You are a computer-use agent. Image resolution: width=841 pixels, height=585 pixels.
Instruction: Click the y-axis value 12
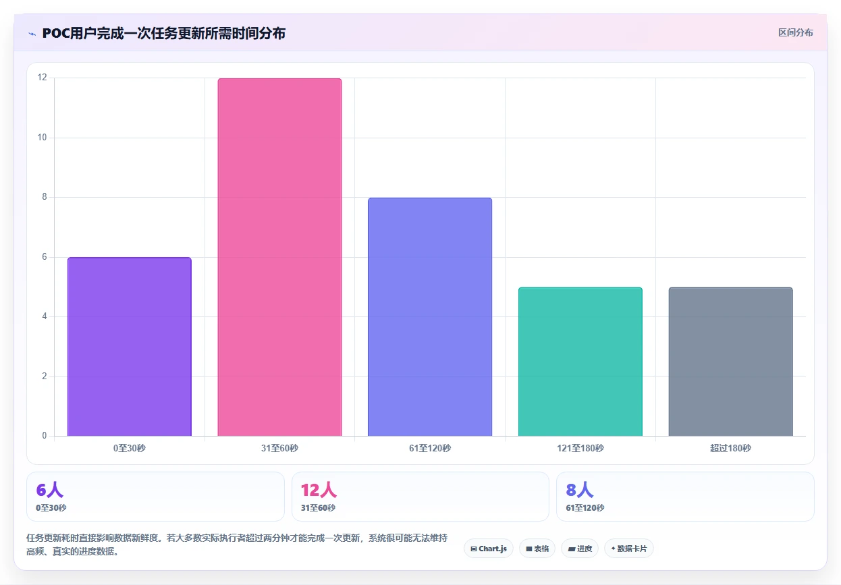pyautogui.click(x=43, y=78)
